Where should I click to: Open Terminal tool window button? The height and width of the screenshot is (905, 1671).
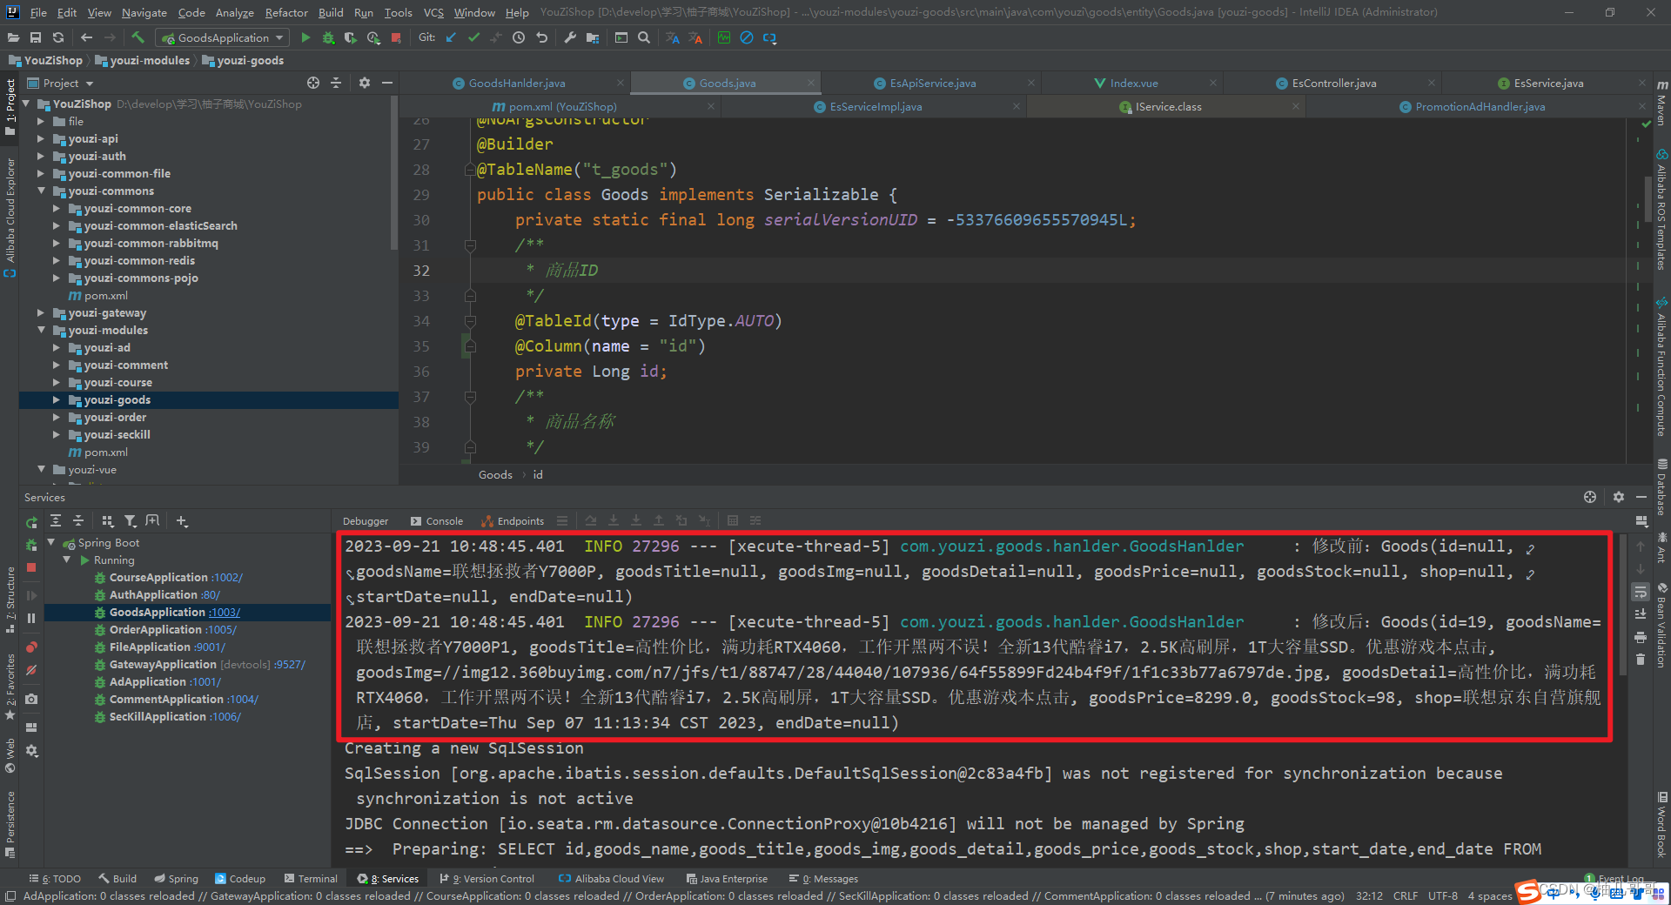click(x=310, y=878)
